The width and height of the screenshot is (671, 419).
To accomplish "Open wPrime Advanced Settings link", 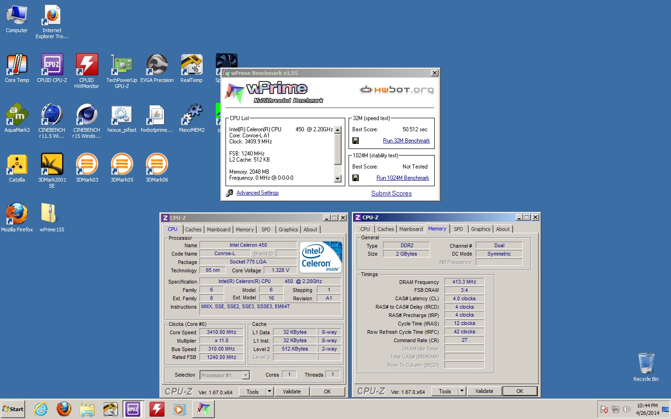I will pyautogui.click(x=258, y=193).
